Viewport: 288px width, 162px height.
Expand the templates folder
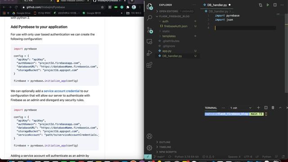[177, 36]
